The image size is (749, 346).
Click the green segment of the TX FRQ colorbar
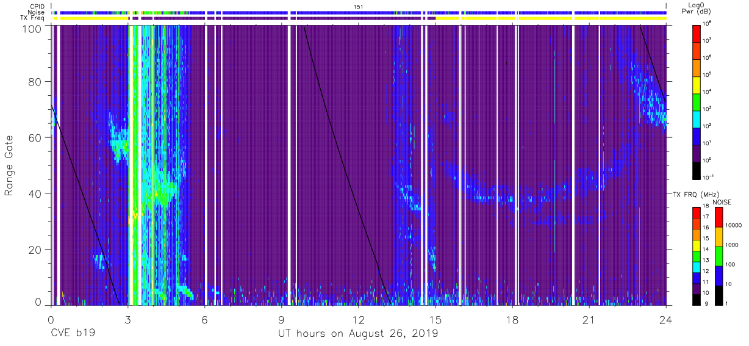(697, 256)
